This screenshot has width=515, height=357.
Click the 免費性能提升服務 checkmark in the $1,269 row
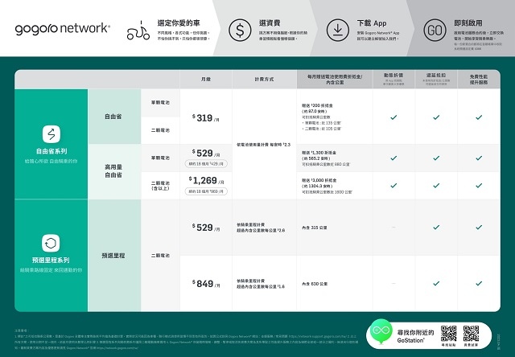tap(479, 186)
